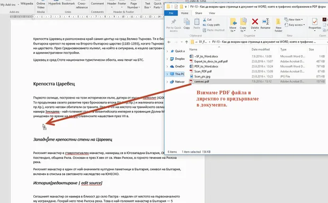This screenshot has height=203, width=328.
Task: Expand the This PC tree node
Action: tap(167, 74)
